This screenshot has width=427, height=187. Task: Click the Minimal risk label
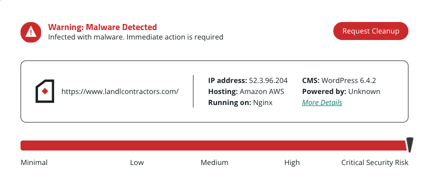[x=34, y=162]
